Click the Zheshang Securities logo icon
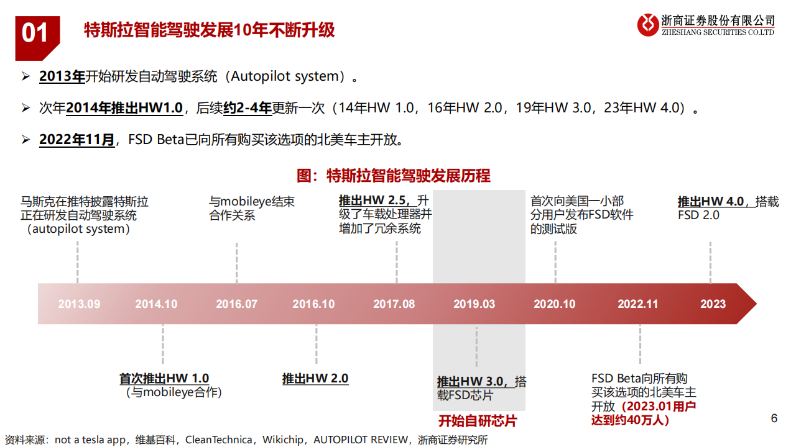Image resolution: width=796 pixels, height=447 pixels. tap(648, 25)
